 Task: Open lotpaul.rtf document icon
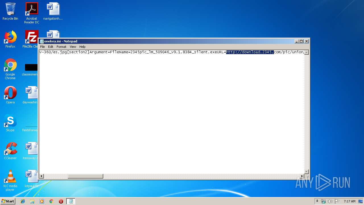[31, 179]
